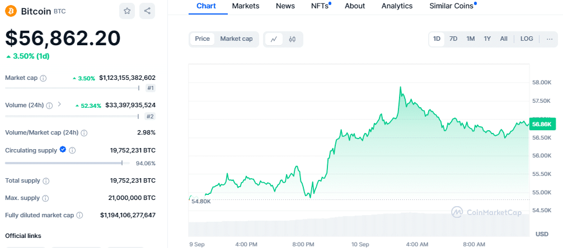
Task: Click the 4:00 PM axis label
Action: point(246,245)
